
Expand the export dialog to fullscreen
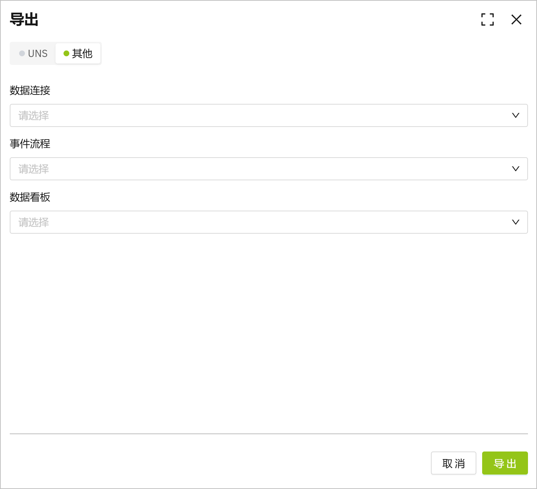tap(487, 19)
